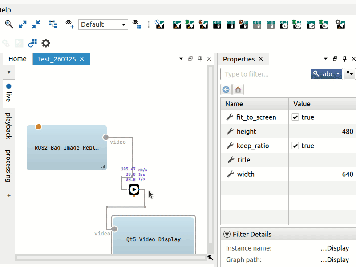Click the zoom magnifier icon in toolbar

[x=9, y=24]
